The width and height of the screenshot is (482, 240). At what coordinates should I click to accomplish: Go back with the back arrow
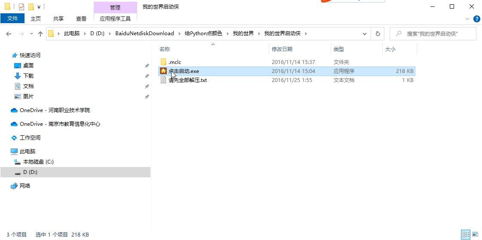click(9, 34)
